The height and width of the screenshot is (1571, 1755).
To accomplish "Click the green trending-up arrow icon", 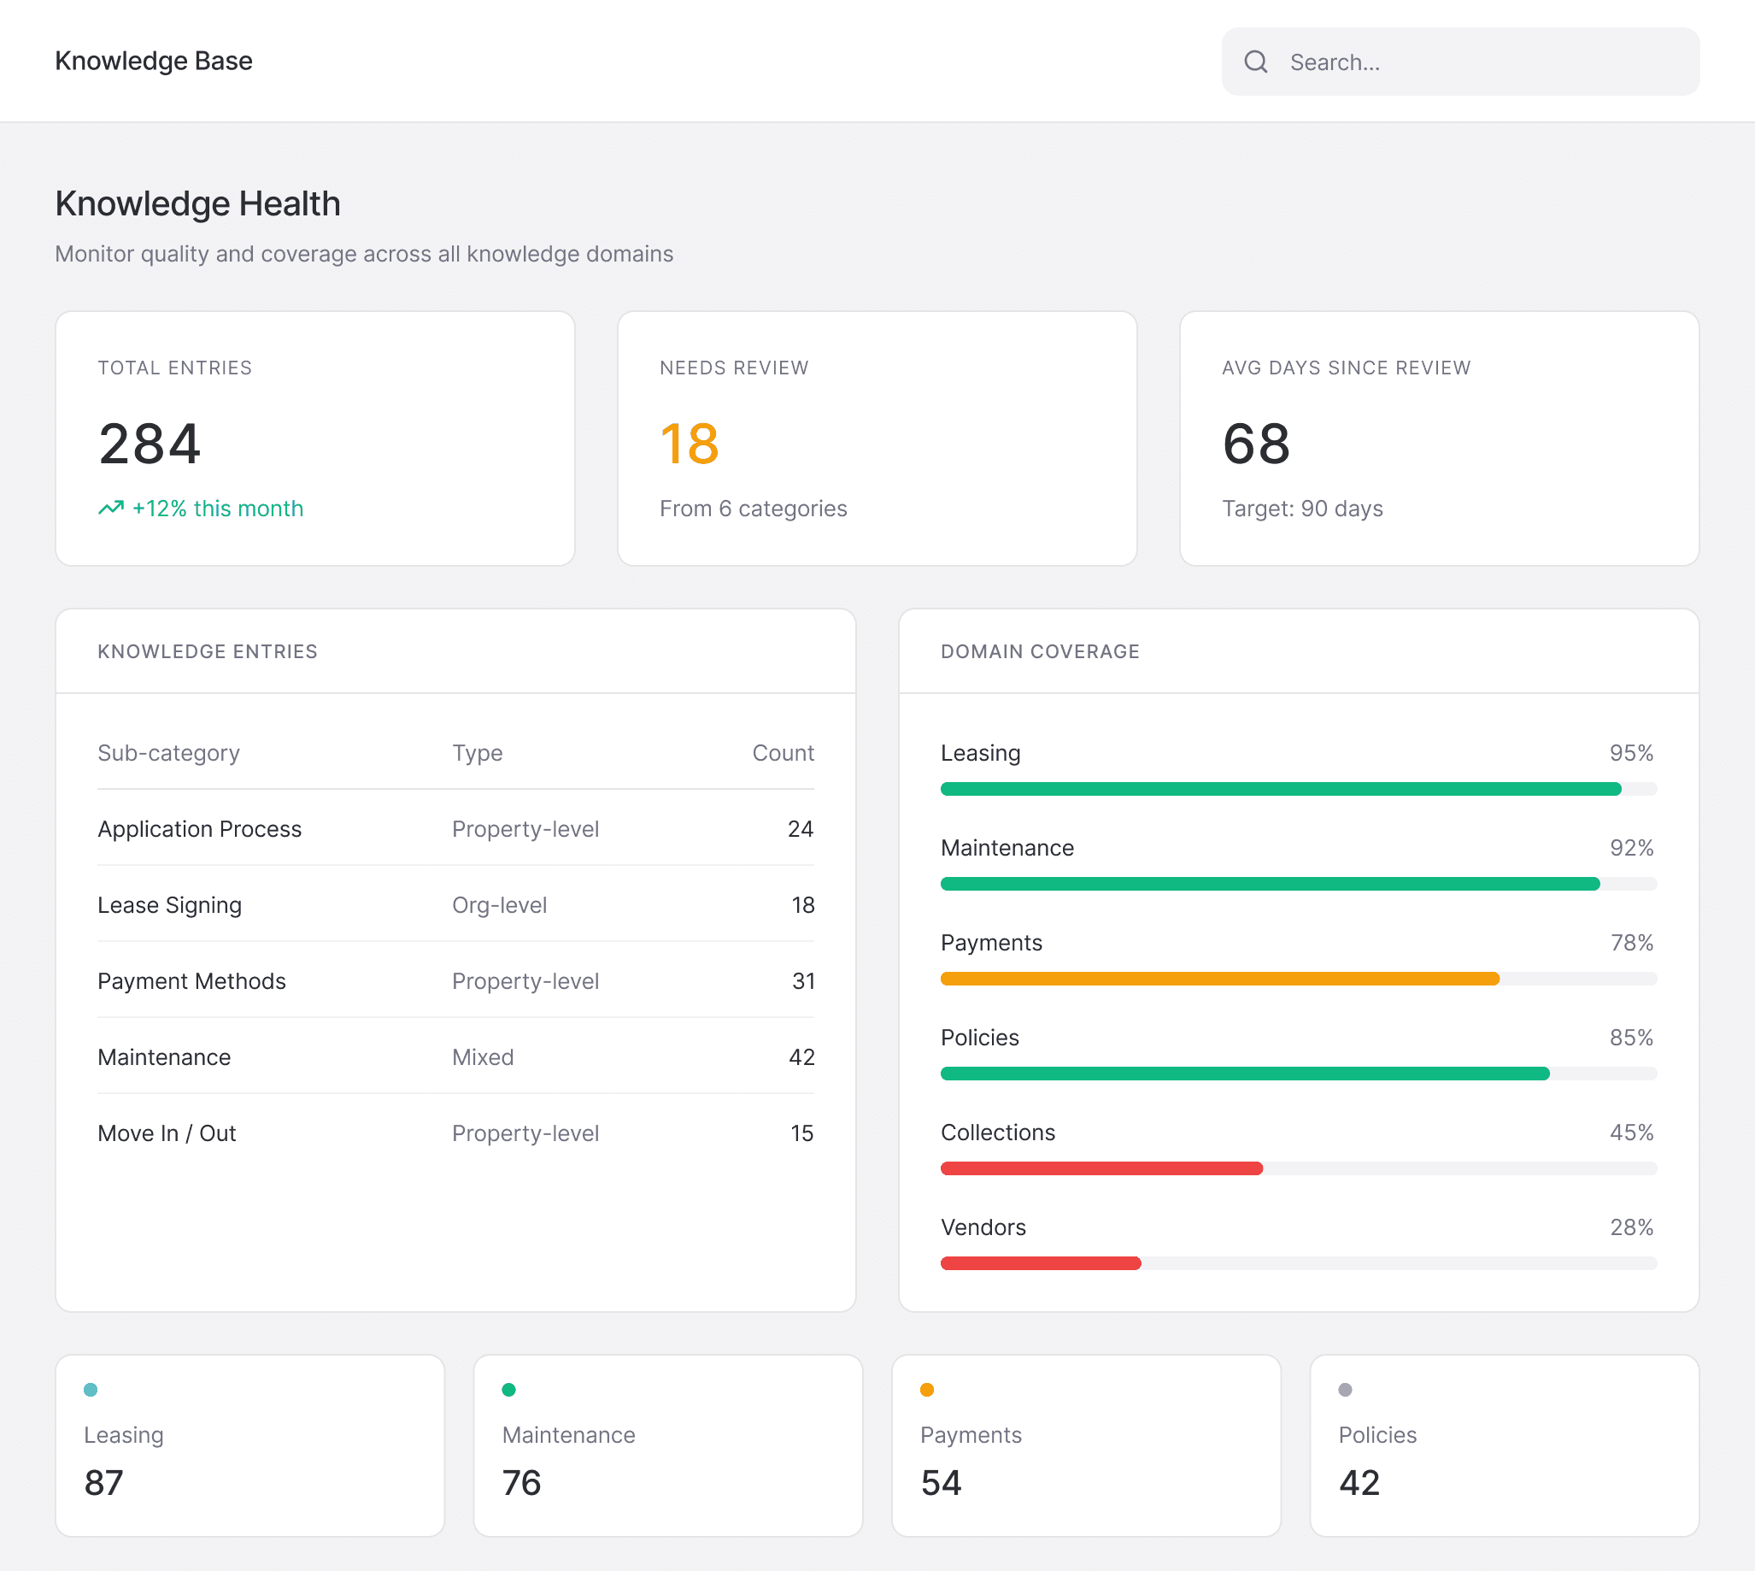I will click(110, 509).
